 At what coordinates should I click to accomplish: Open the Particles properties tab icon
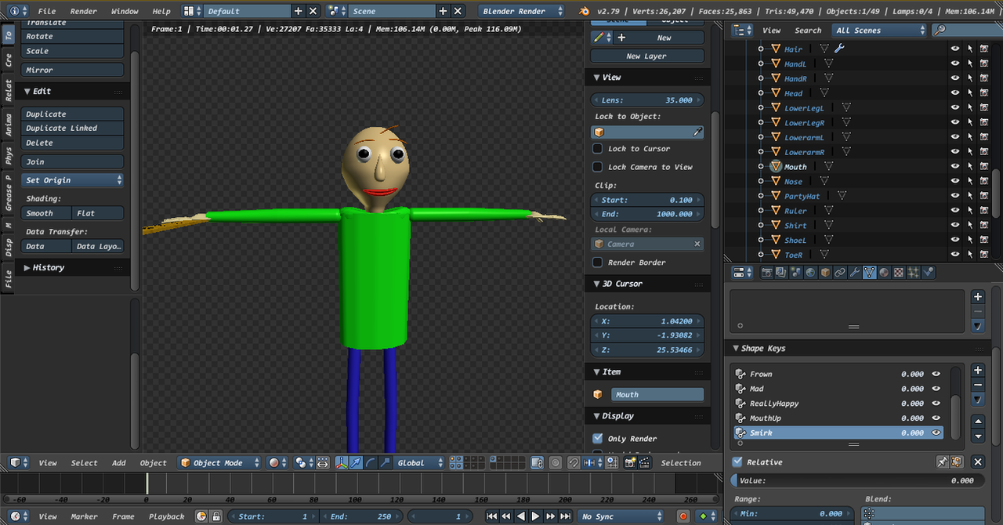tap(914, 273)
